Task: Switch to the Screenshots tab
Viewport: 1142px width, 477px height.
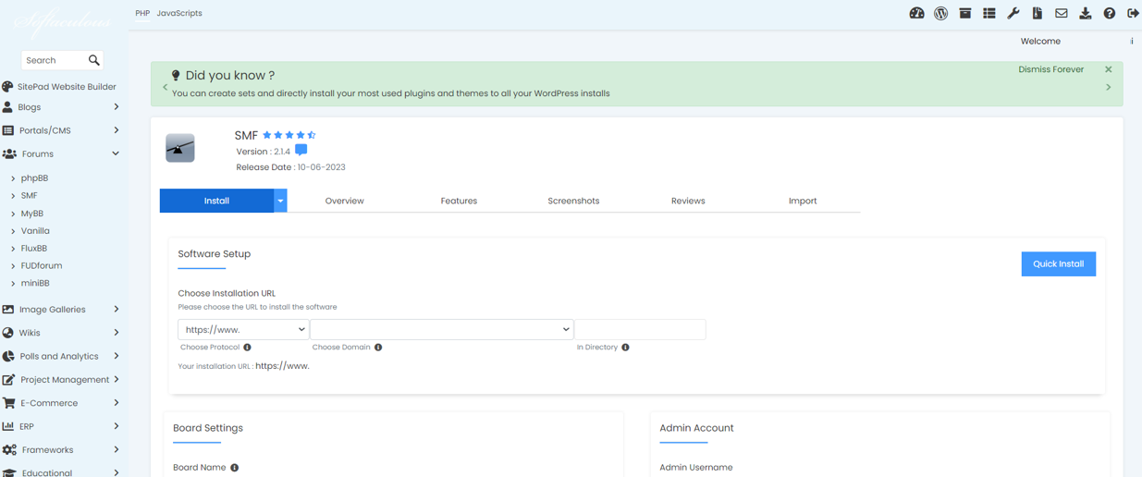Action: click(573, 201)
